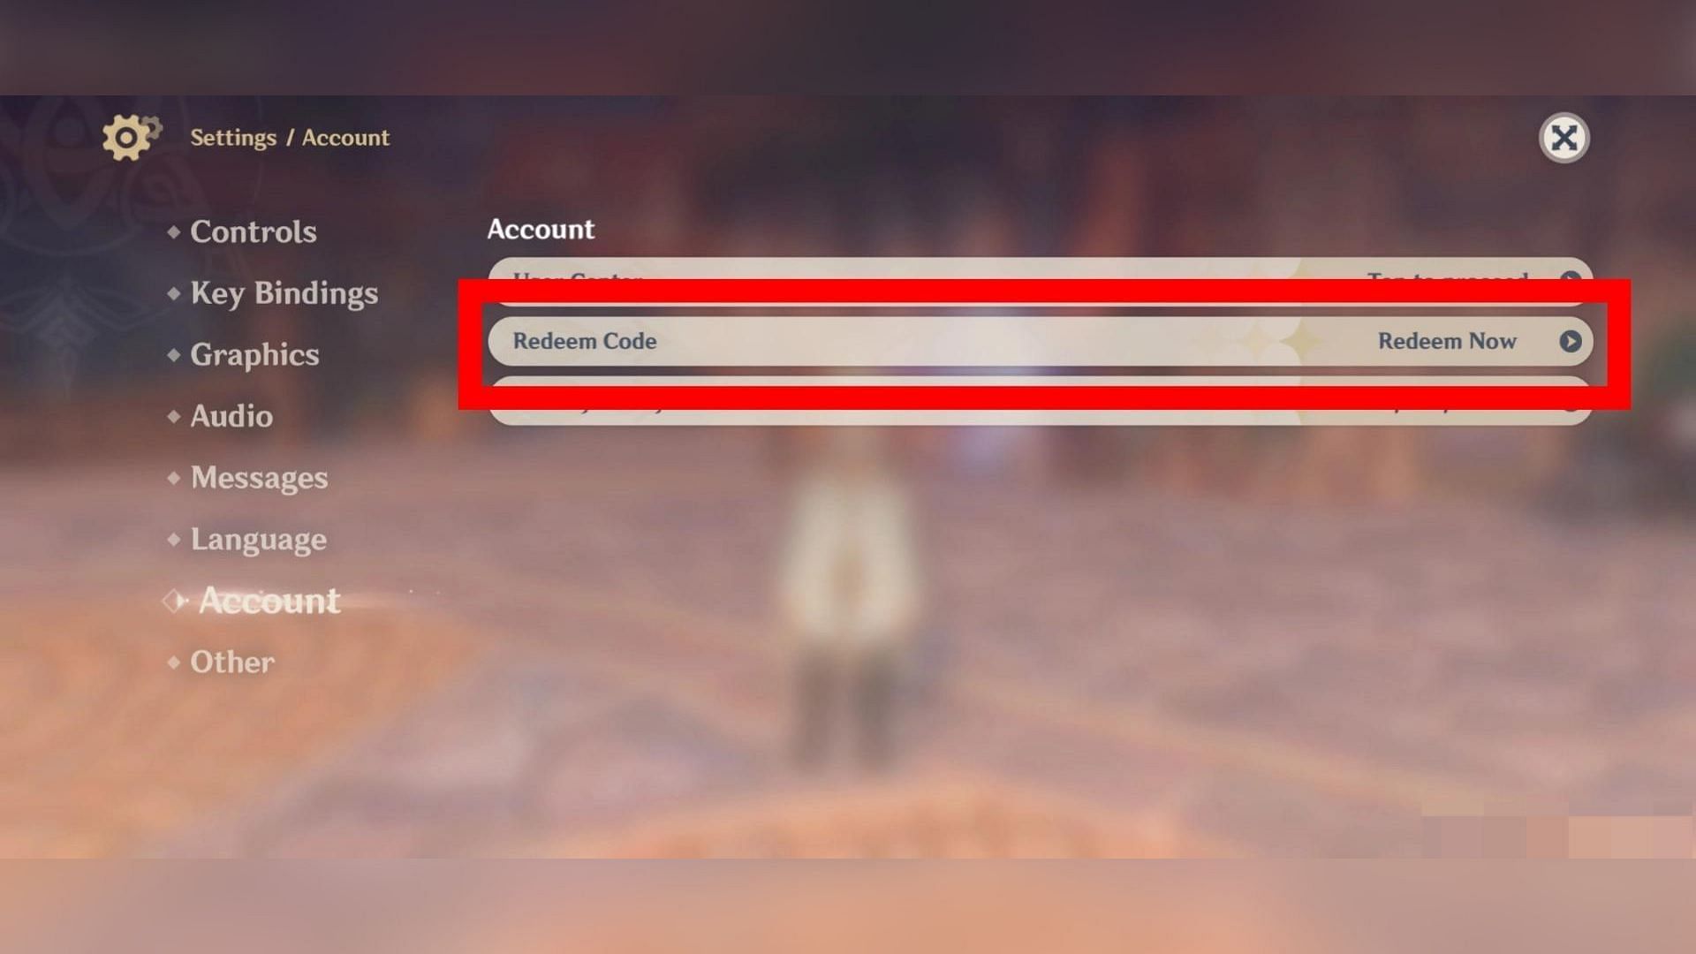Close the Settings Account panel
1696x954 pixels.
click(1563, 138)
